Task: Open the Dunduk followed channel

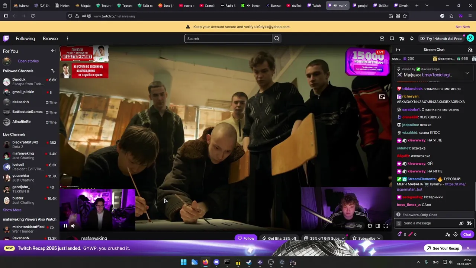Action: tap(30, 82)
